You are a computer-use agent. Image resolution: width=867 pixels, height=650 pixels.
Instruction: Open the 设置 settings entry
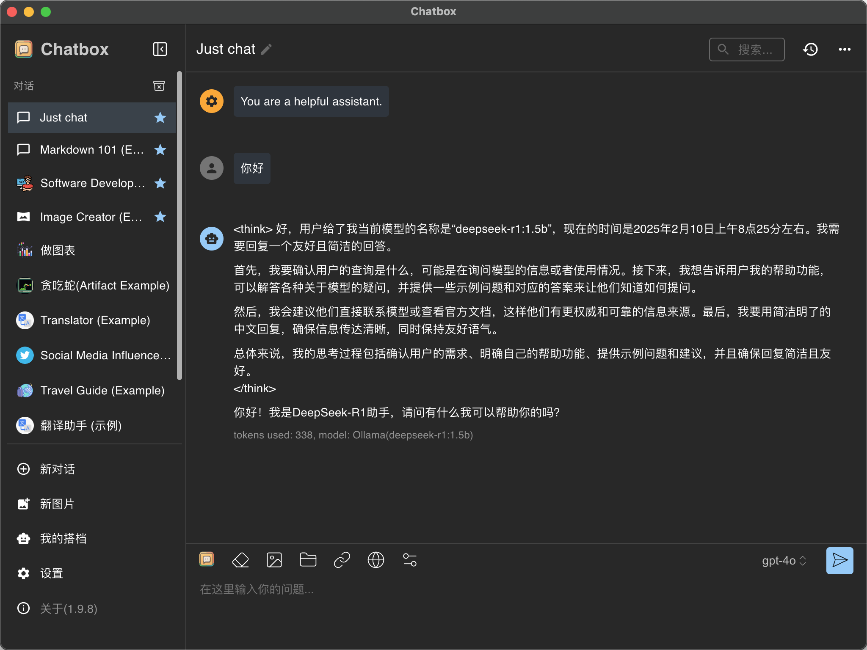51,573
